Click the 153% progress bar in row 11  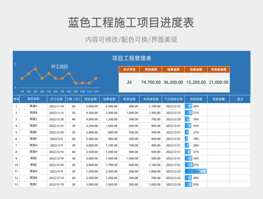[196, 172]
